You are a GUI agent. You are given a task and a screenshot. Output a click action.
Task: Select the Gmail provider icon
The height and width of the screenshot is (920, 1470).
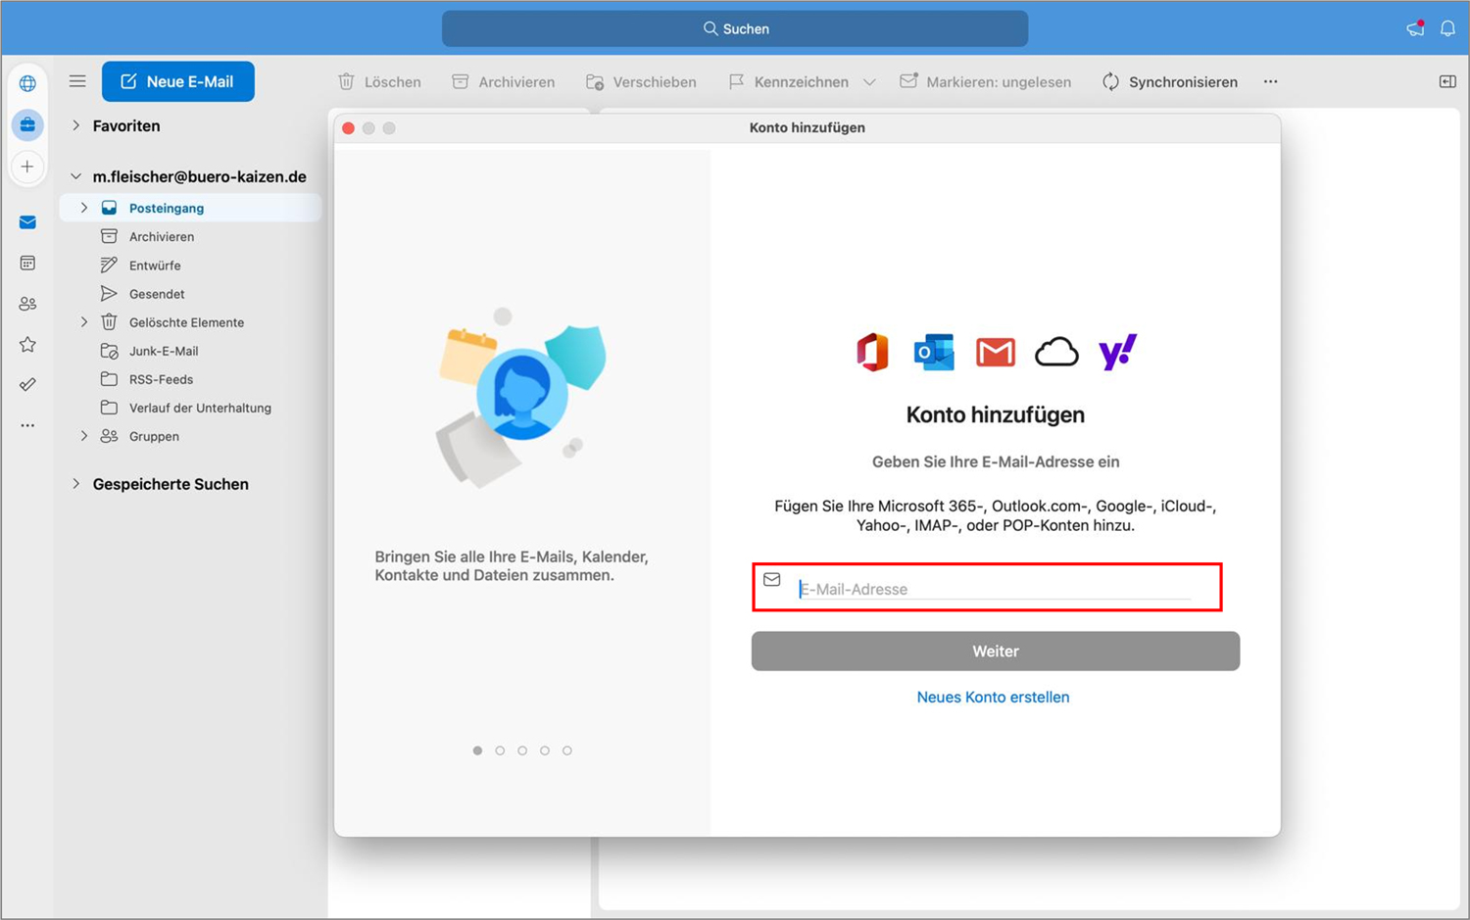[x=995, y=351]
